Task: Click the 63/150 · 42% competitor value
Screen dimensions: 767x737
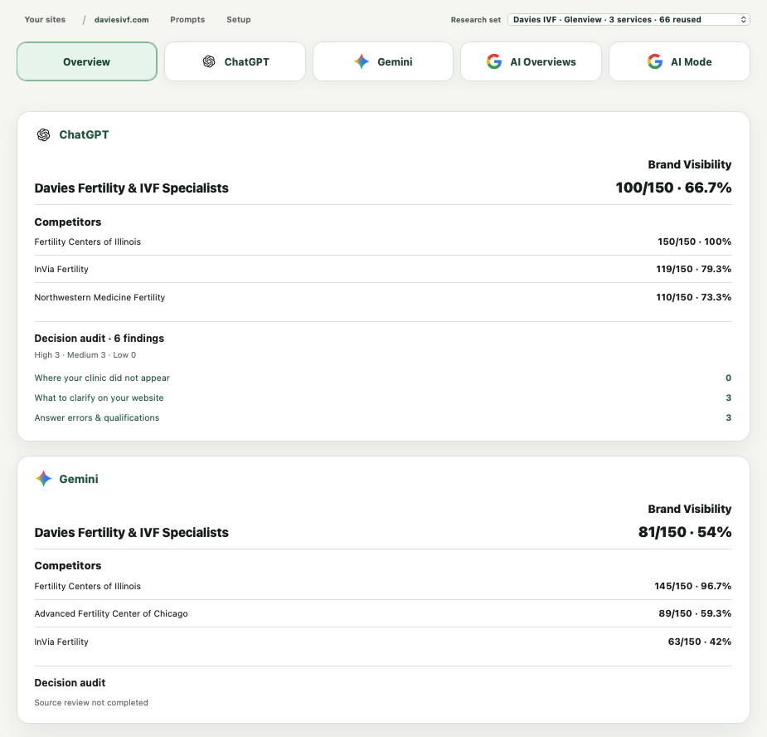Action: pyautogui.click(x=700, y=642)
